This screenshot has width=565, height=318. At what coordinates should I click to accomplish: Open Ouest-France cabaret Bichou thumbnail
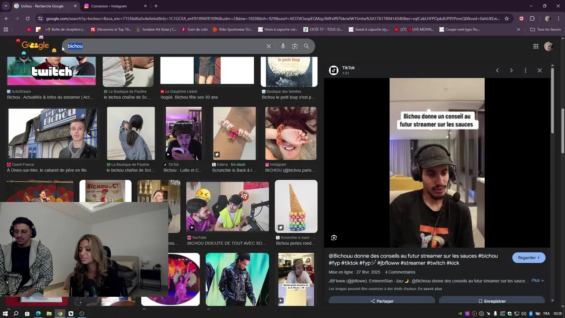pos(53,133)
